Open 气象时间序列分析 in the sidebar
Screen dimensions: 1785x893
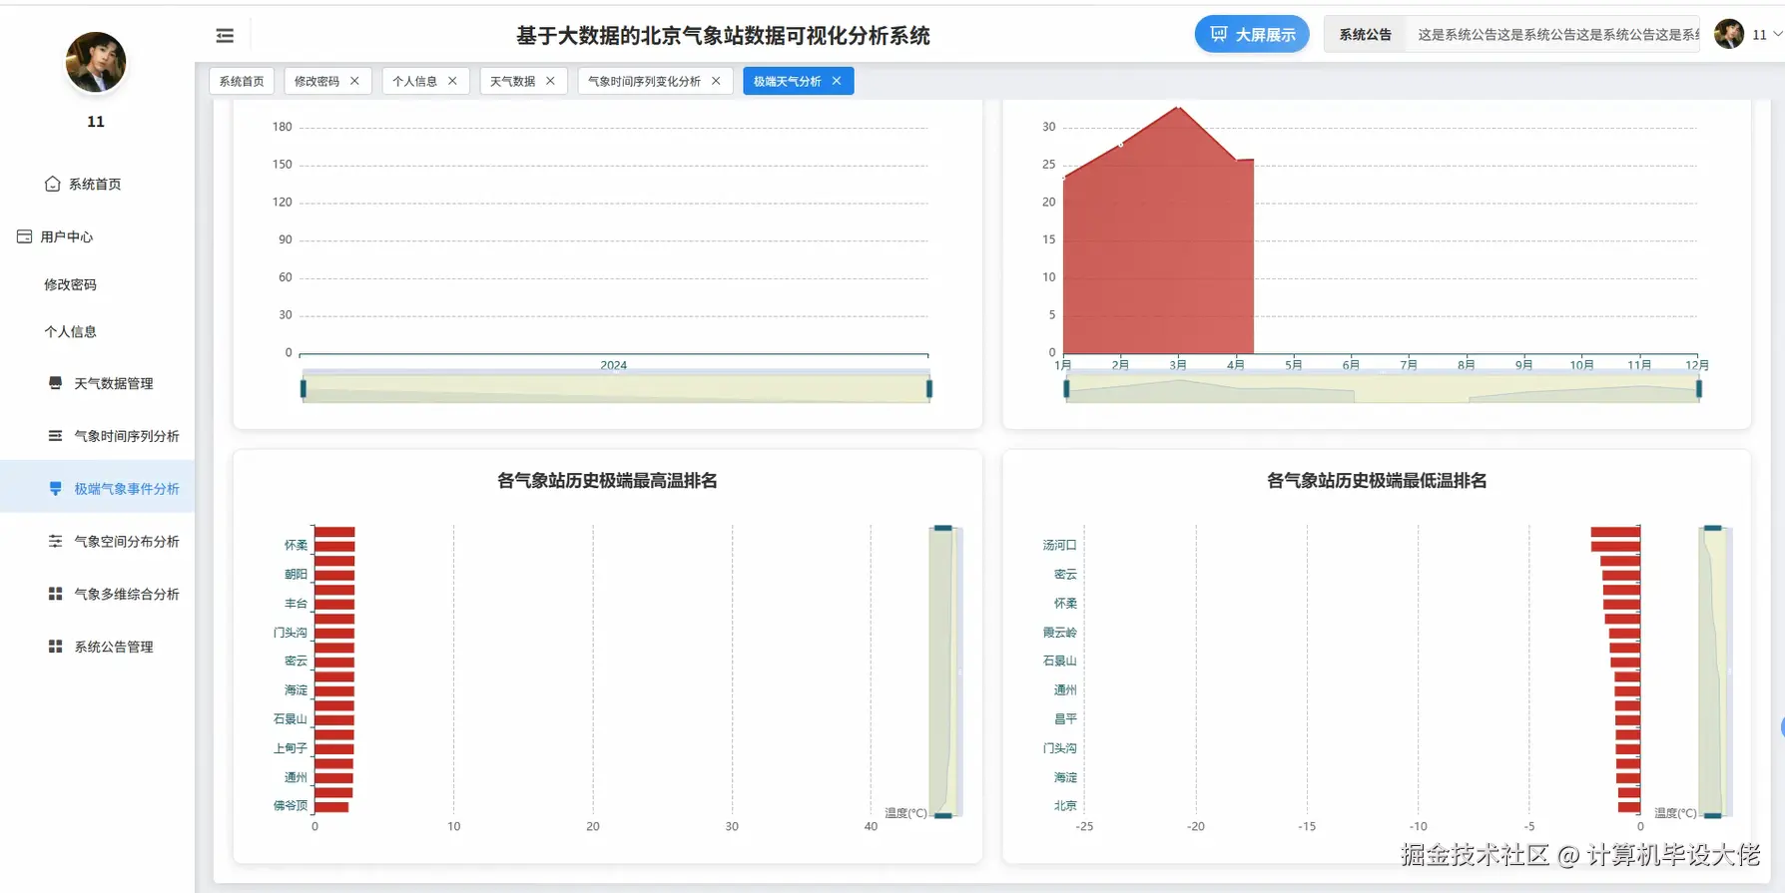126,437
